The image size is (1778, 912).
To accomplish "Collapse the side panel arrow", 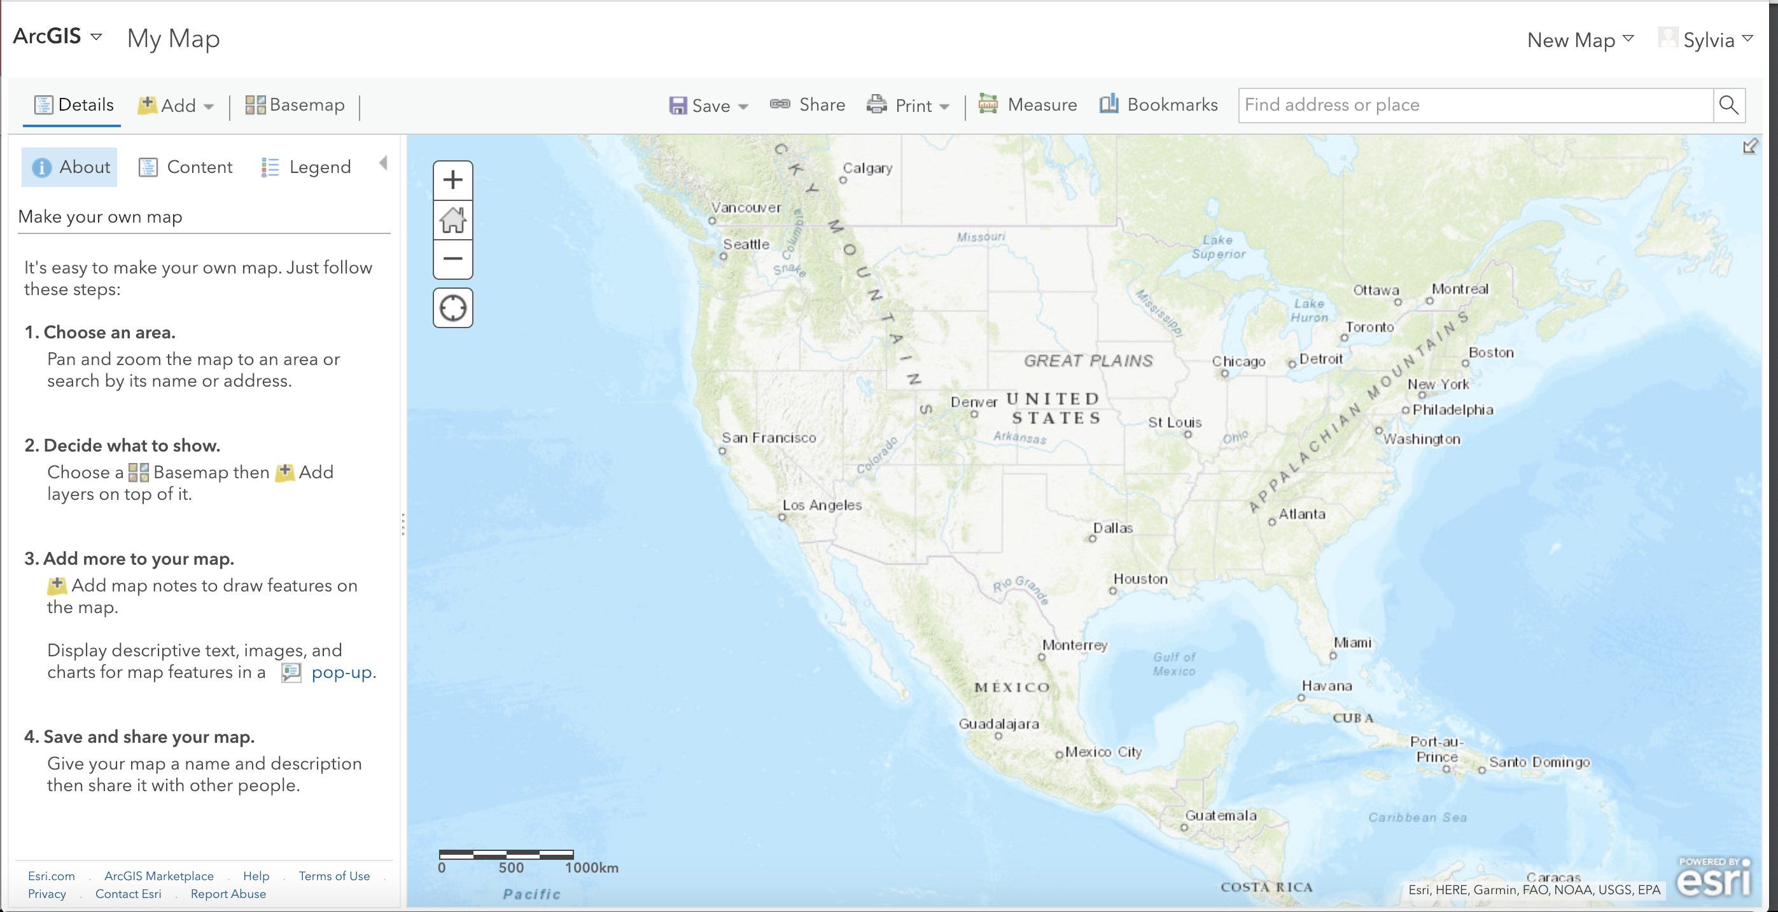I will click(x=384, y=163).
